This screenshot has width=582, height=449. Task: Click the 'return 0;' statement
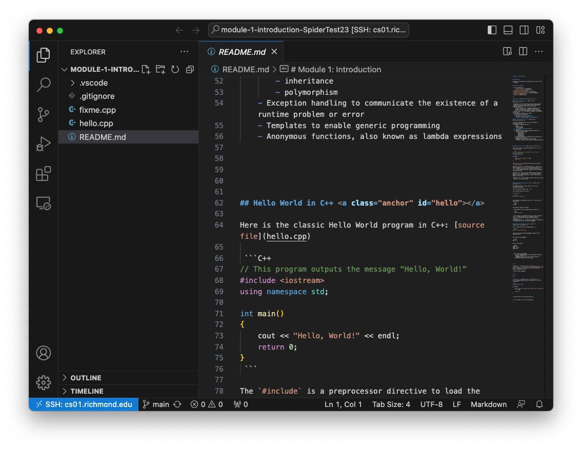point(277,347)
